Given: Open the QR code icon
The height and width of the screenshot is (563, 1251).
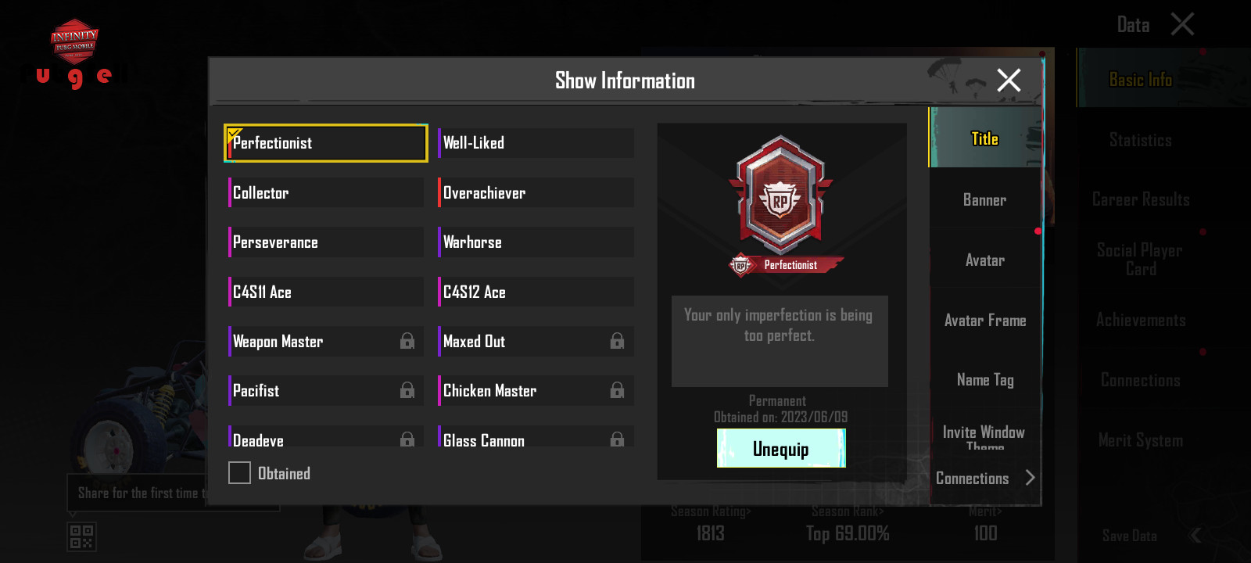Looking at the screenshot, I should coord(81,536).
